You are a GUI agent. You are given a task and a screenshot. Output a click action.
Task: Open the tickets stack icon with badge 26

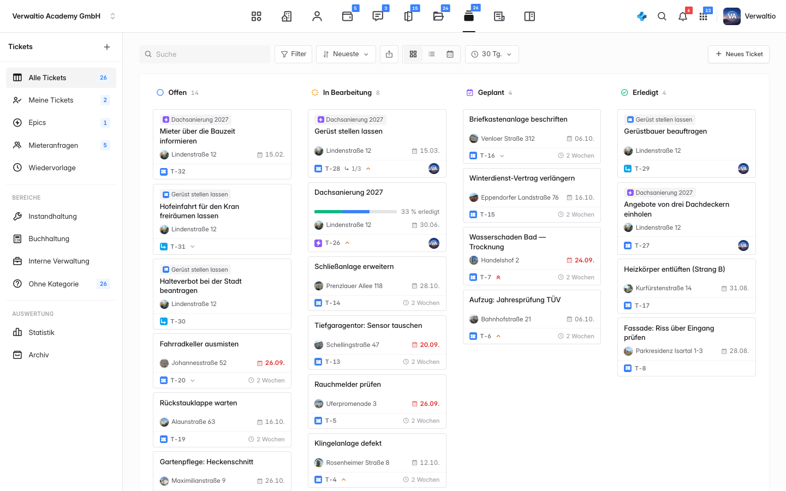[469, 16]
